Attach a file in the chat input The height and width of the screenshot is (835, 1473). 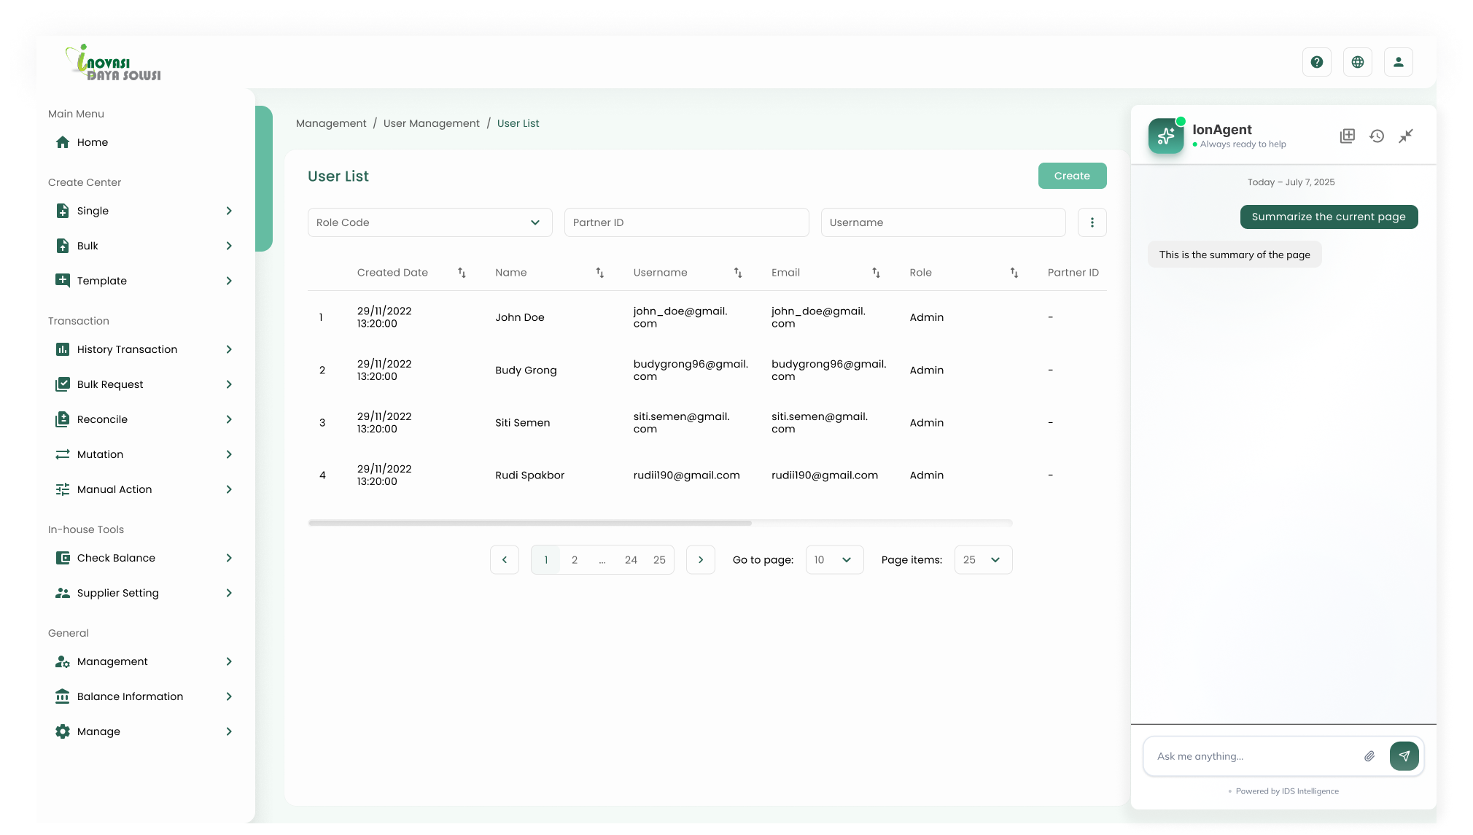tap(1369, 756)
